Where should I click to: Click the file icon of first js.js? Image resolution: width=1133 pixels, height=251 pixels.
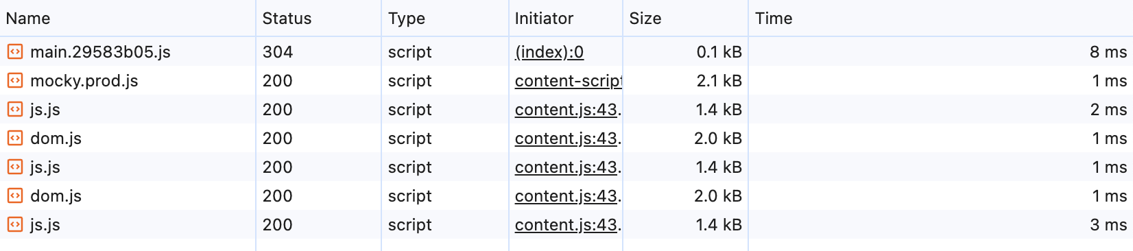(x=15, y=109)
